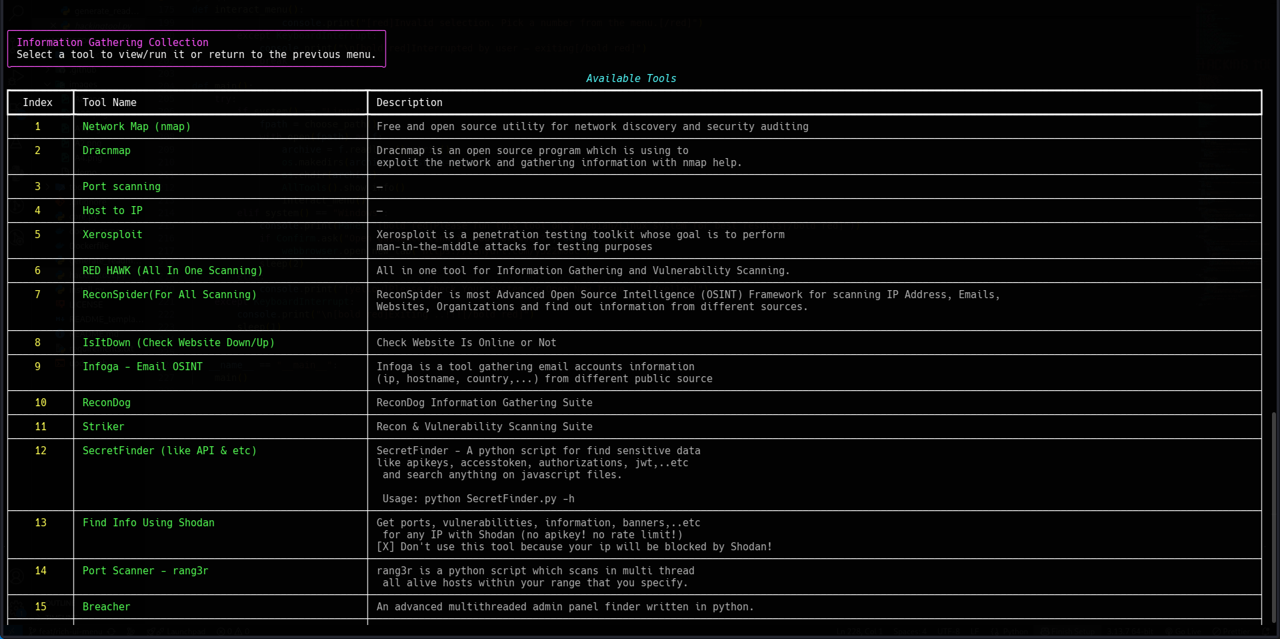Click the "Select a tool to view/run it" instruction line
Viewport: 1280px width, 639px height.
pyautogui.click(x=196, y=55)
